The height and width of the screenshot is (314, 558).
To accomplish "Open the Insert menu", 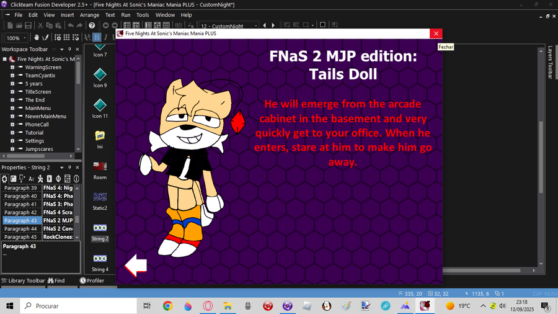I will click(67, 15).
